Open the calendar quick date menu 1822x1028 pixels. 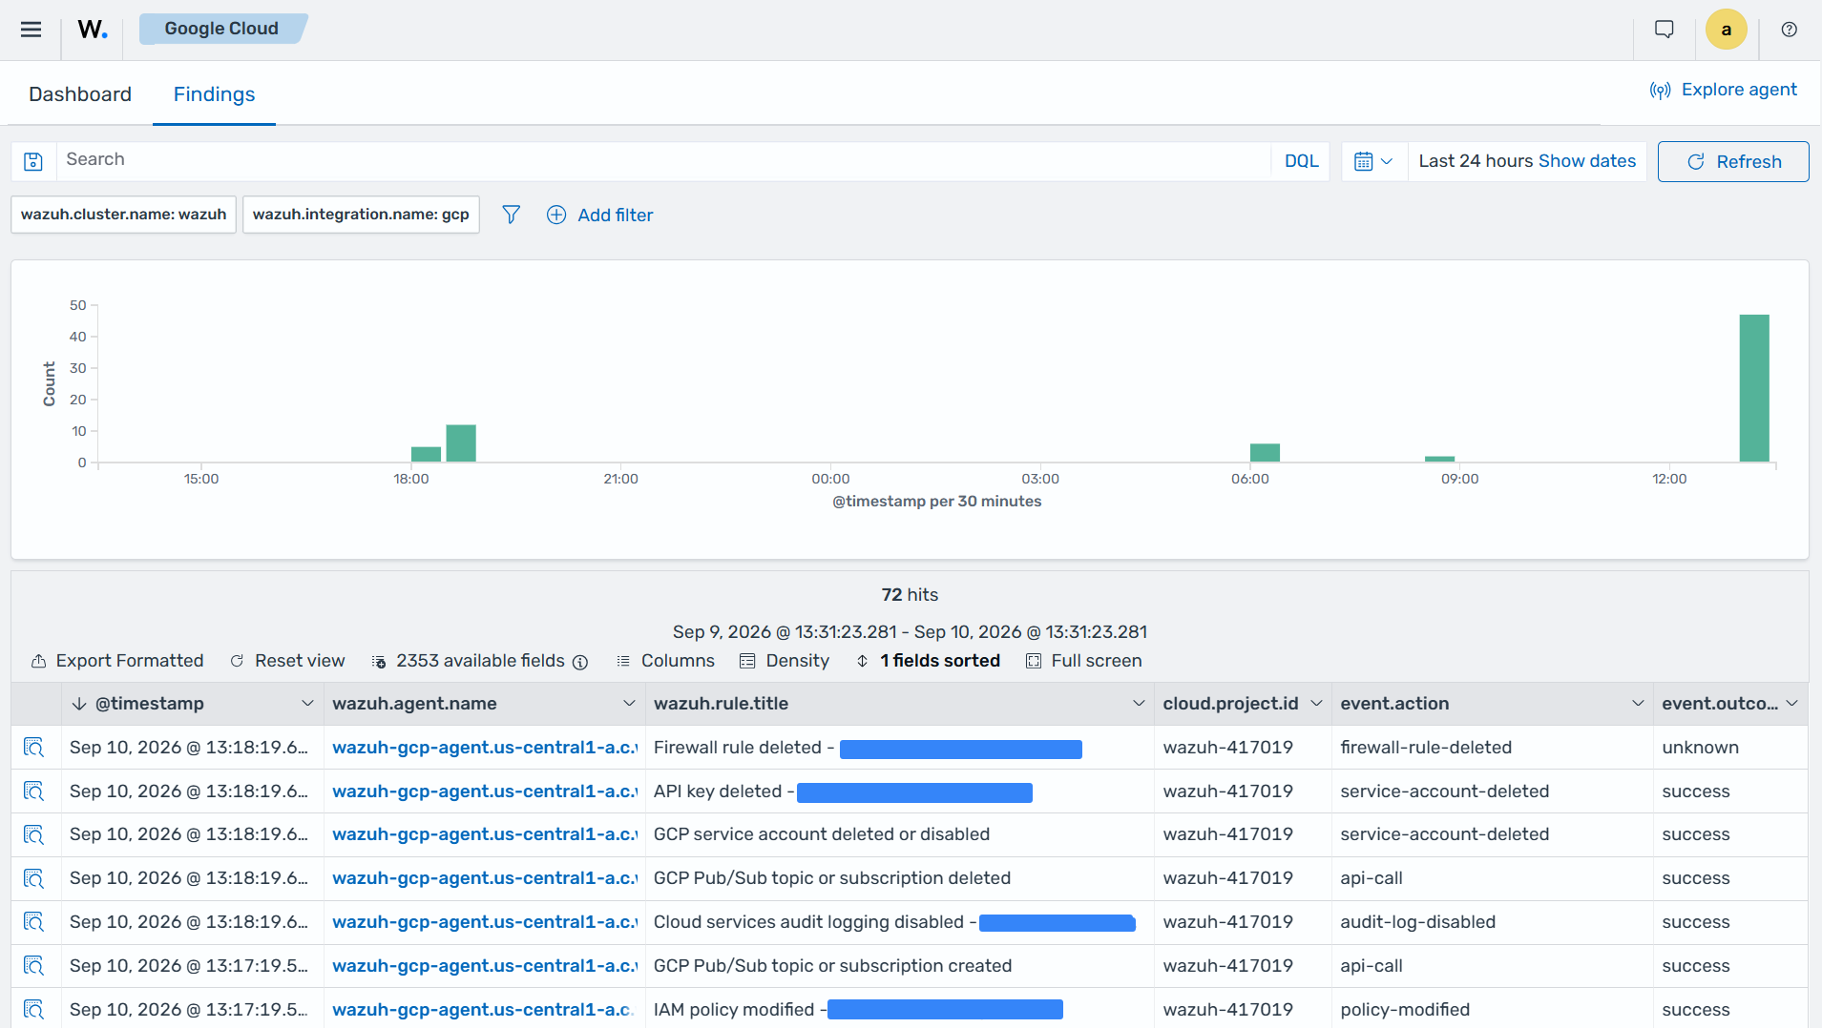(1374, 161)
